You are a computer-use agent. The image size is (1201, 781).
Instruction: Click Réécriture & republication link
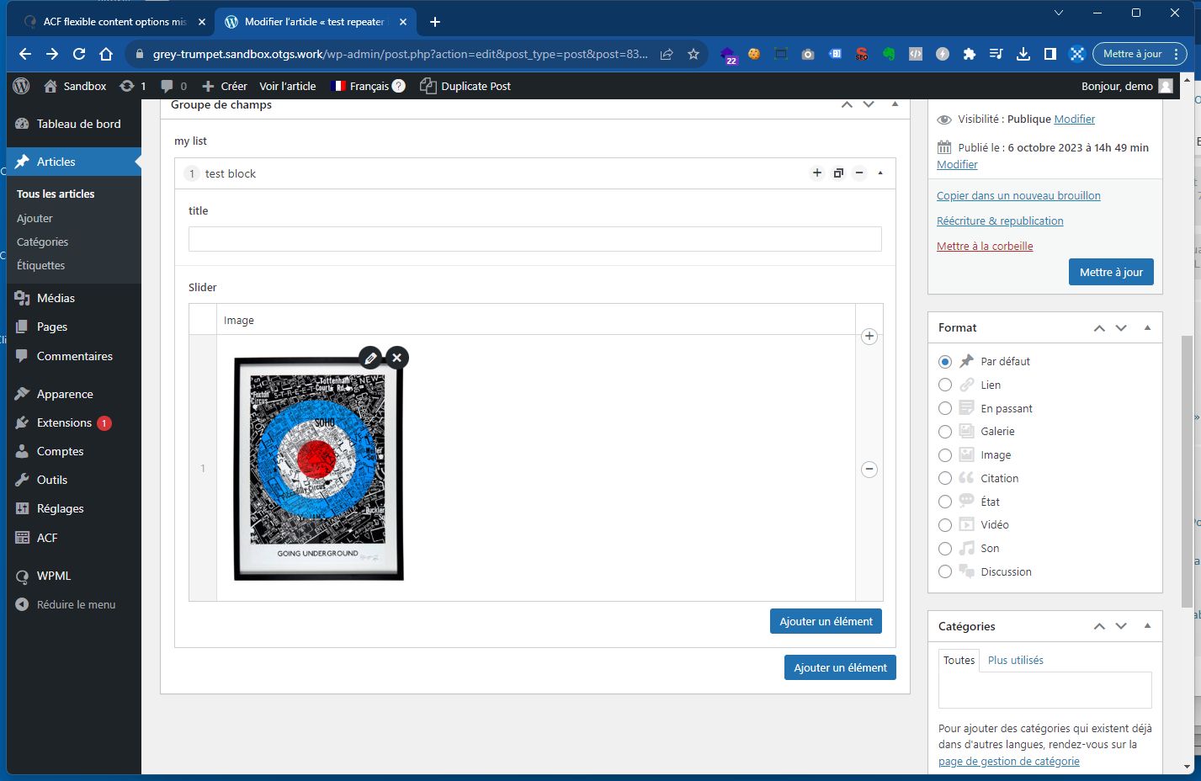(x=1000, y=221)
